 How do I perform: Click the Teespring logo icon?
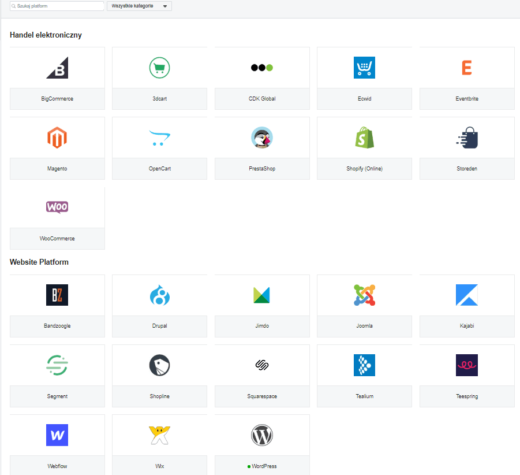(466, 365)
